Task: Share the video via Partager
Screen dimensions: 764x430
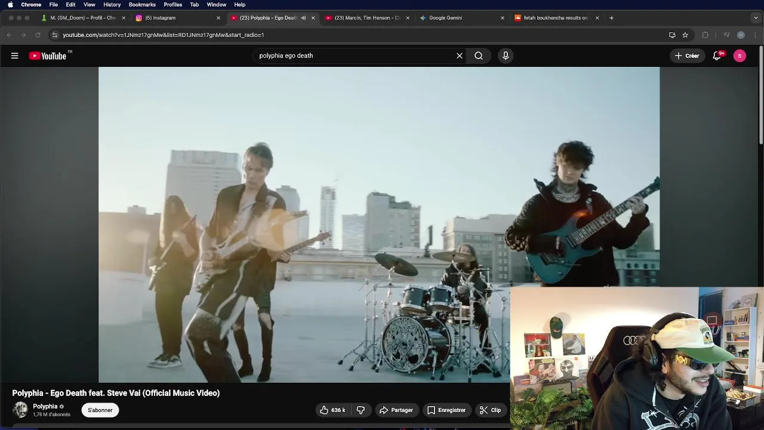Action: coord(396,410)
